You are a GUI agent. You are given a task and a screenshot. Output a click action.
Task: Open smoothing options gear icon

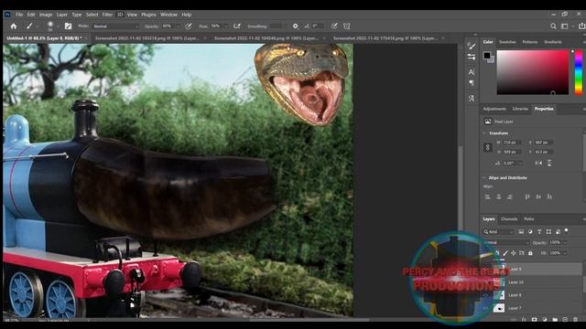pyautogui.click(x=296, y=27)
